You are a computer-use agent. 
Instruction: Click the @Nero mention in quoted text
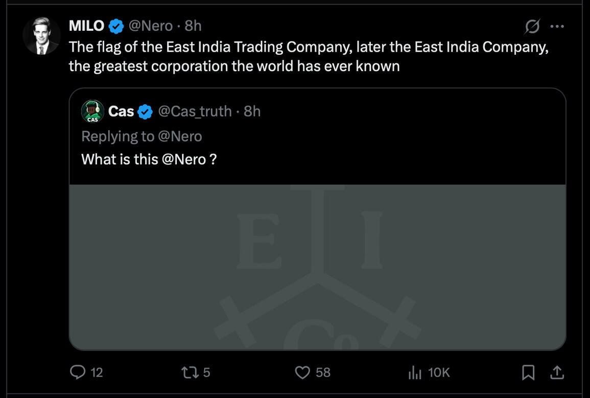click(x=183, y=159)
